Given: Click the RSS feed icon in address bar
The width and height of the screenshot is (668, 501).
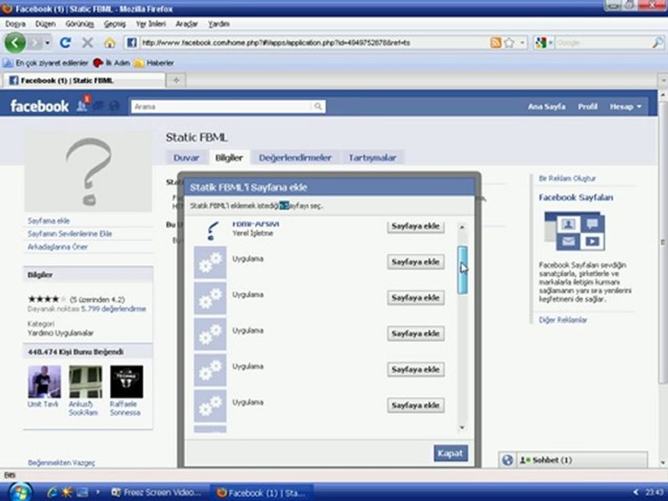Looking at the screenshot, I should (496, 42).
